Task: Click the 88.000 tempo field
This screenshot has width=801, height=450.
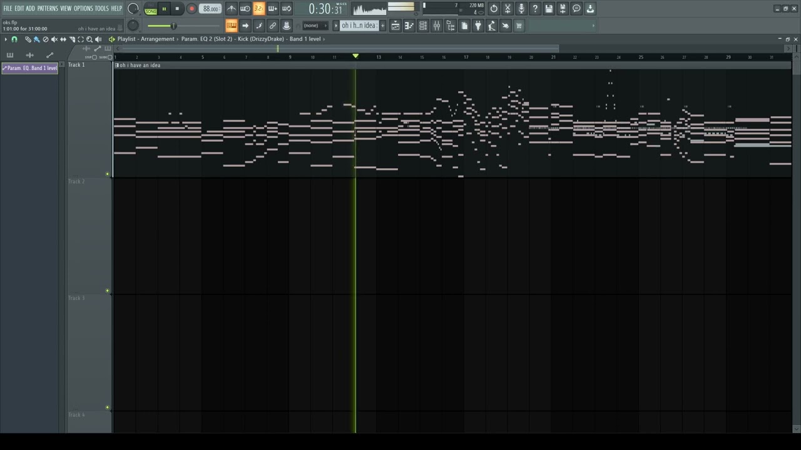Action: point(210,9)
